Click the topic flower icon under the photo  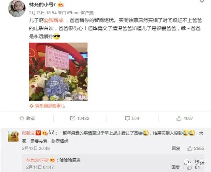32,106
